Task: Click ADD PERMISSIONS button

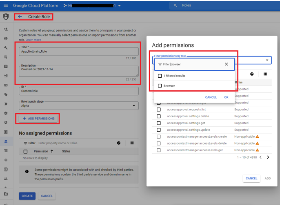Action: pos(38,119)
